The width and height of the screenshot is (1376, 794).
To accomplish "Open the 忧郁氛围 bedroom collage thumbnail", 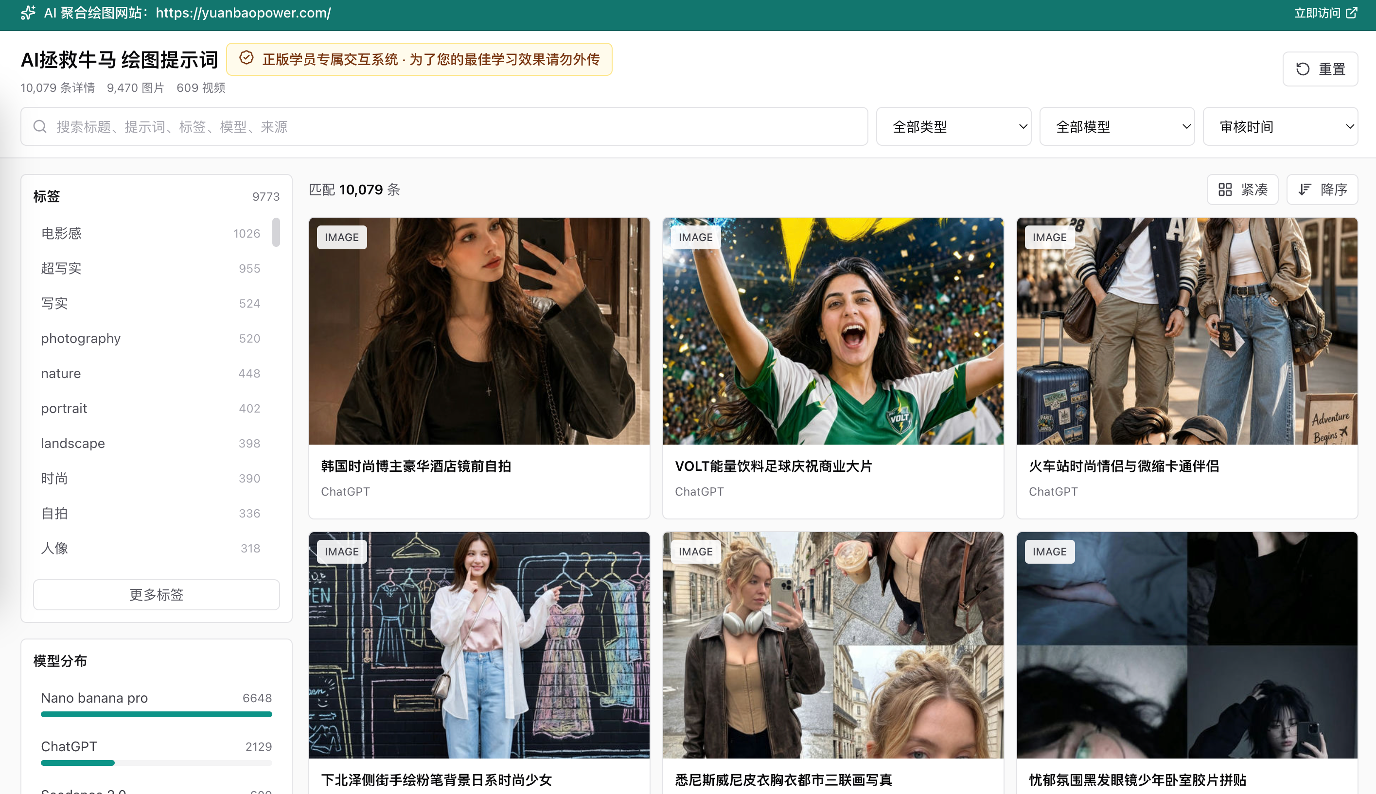I will tap(1187, 645).
